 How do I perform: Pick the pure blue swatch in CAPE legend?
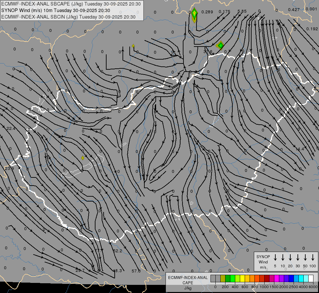291,279
